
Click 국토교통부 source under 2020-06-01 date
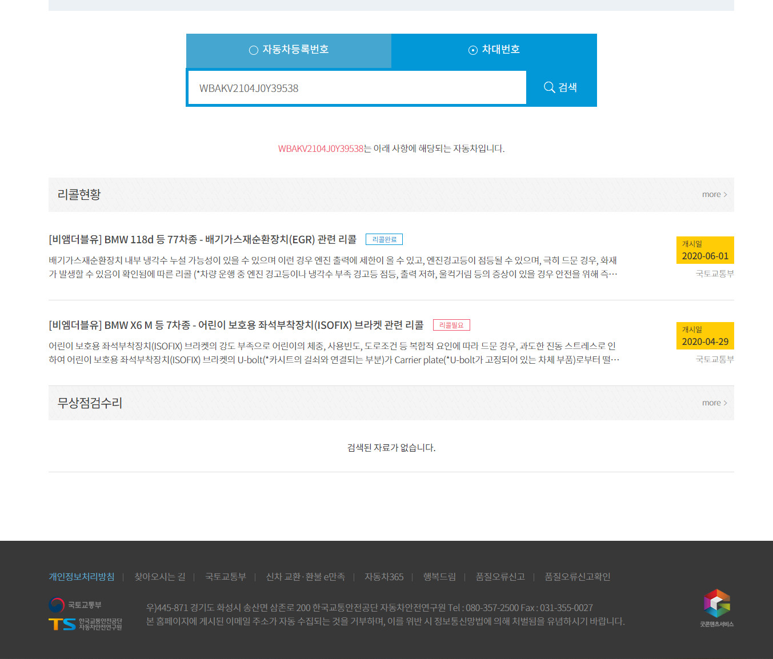click(x=715, y=274)
